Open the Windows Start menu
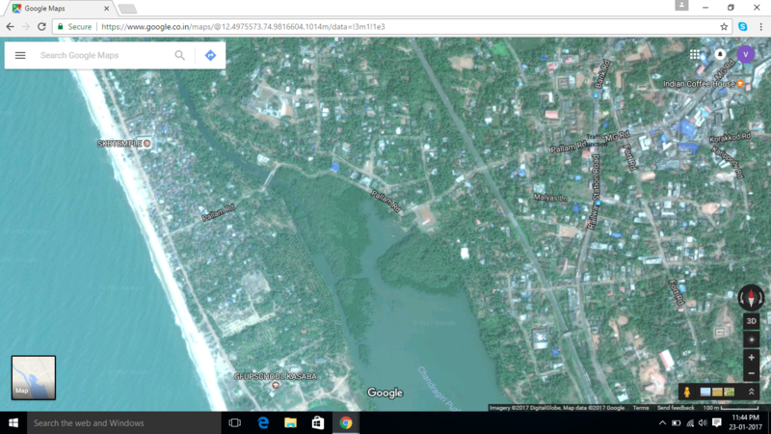771x434 pixels. [13, 422]
